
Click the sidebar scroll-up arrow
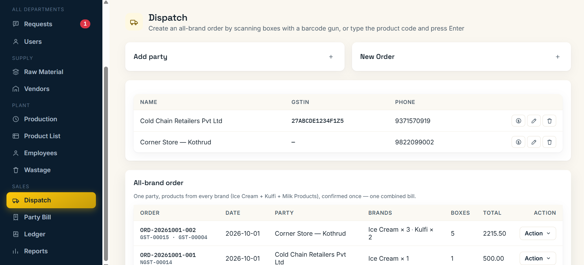pyautogui.click(x=106, y=2)
